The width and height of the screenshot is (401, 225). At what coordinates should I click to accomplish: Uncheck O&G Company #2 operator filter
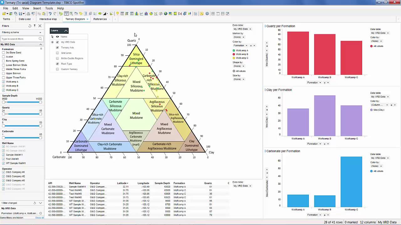pyautogui.click(x=3, y=176)
